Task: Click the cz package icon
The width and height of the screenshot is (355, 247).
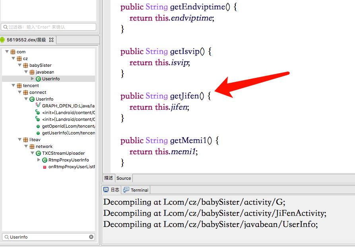Action: pyautogui.click(x=19, y=59)
